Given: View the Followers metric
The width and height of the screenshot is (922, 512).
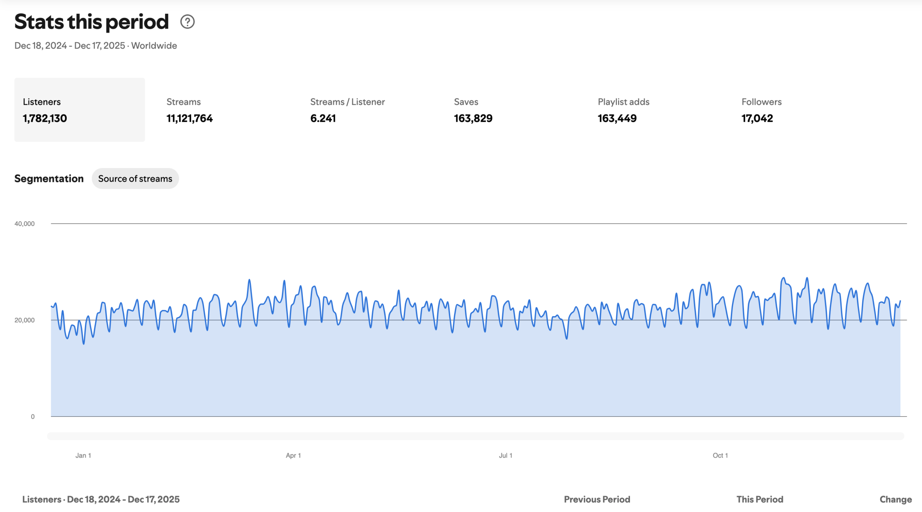Looking at the screenshot, I should [761, 110].
